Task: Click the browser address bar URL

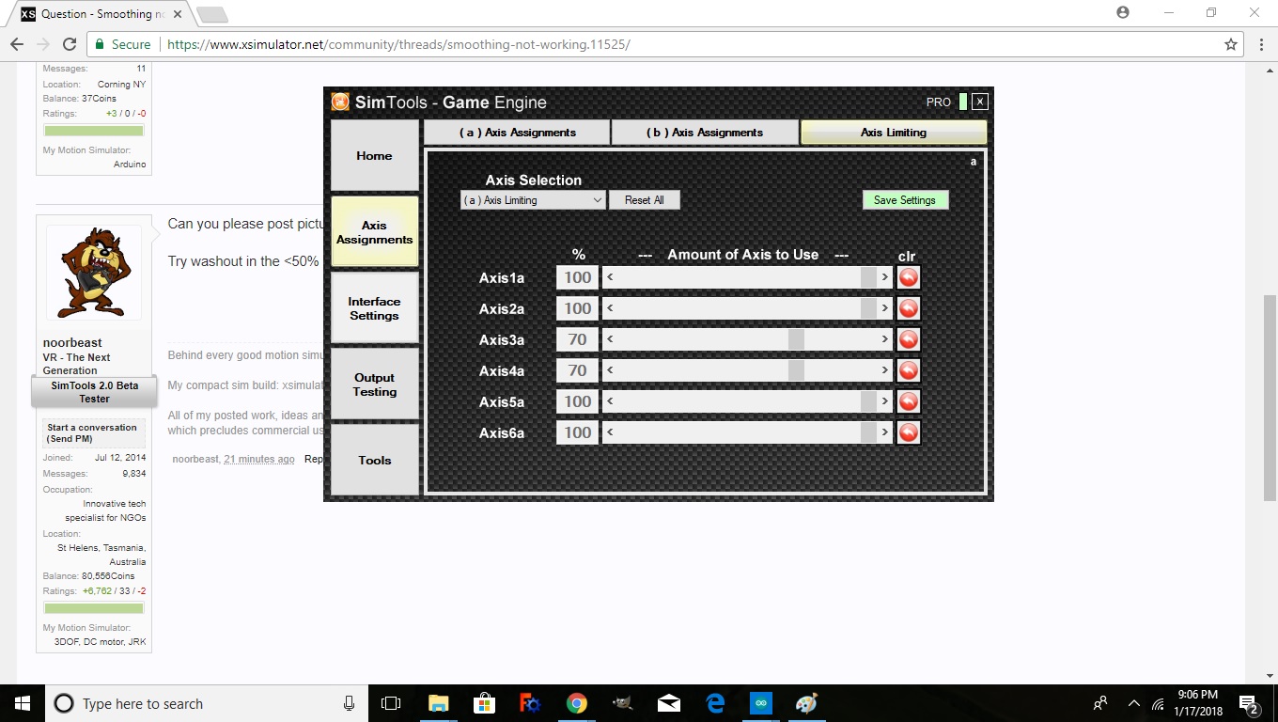Action: (x=398, y=44)
